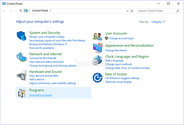
Task: Click the Appearance and Personalization monitor icon
Action: coord(98,48)
